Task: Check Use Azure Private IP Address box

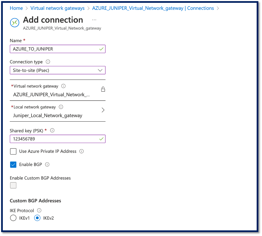Action: coord(13,151)
